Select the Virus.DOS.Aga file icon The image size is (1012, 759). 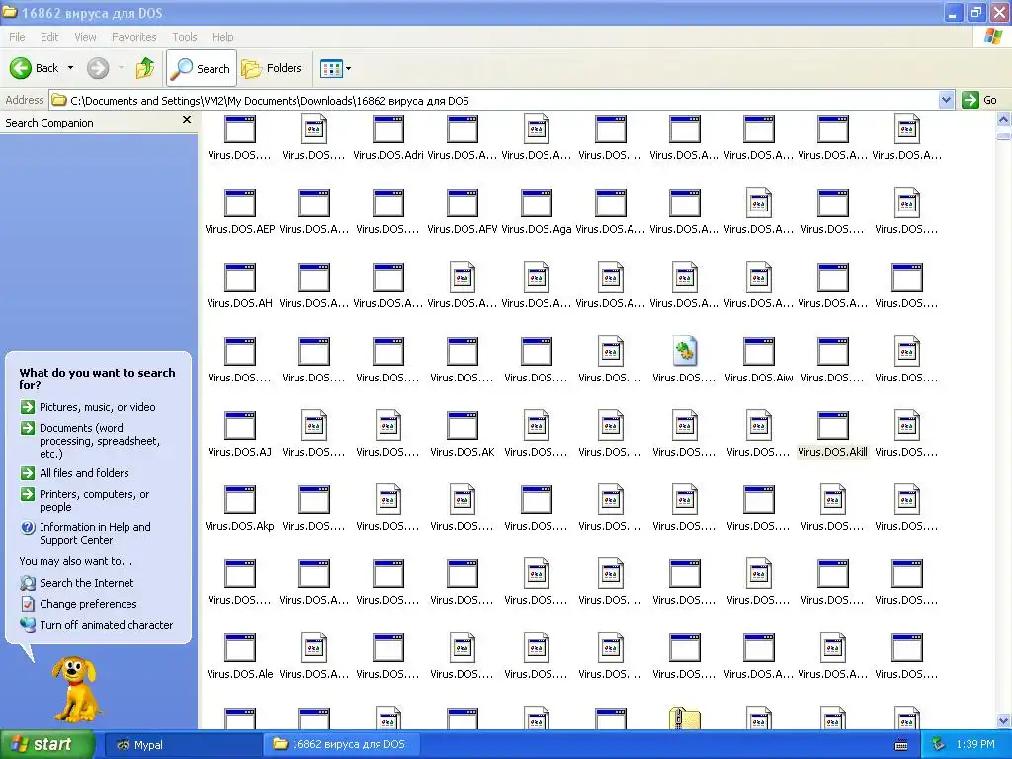pyautogui.click(x=537, y=204)
